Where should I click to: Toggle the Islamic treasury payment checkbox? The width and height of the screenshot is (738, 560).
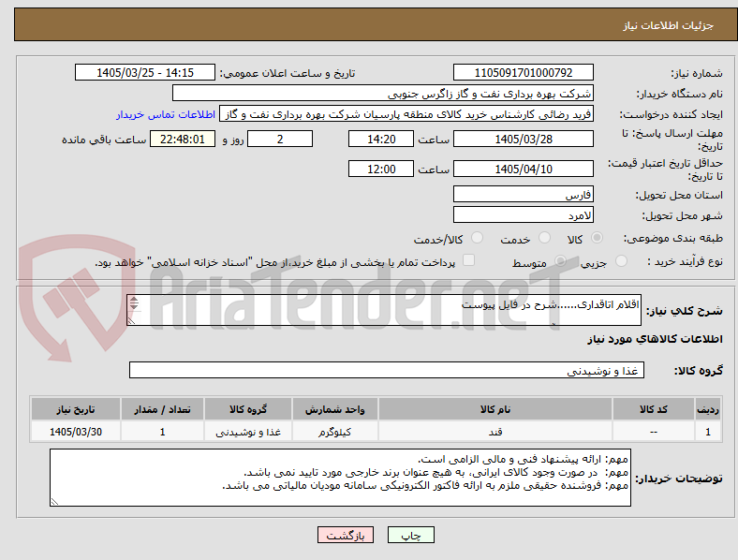pyautogui.click(x=468, y=260)
